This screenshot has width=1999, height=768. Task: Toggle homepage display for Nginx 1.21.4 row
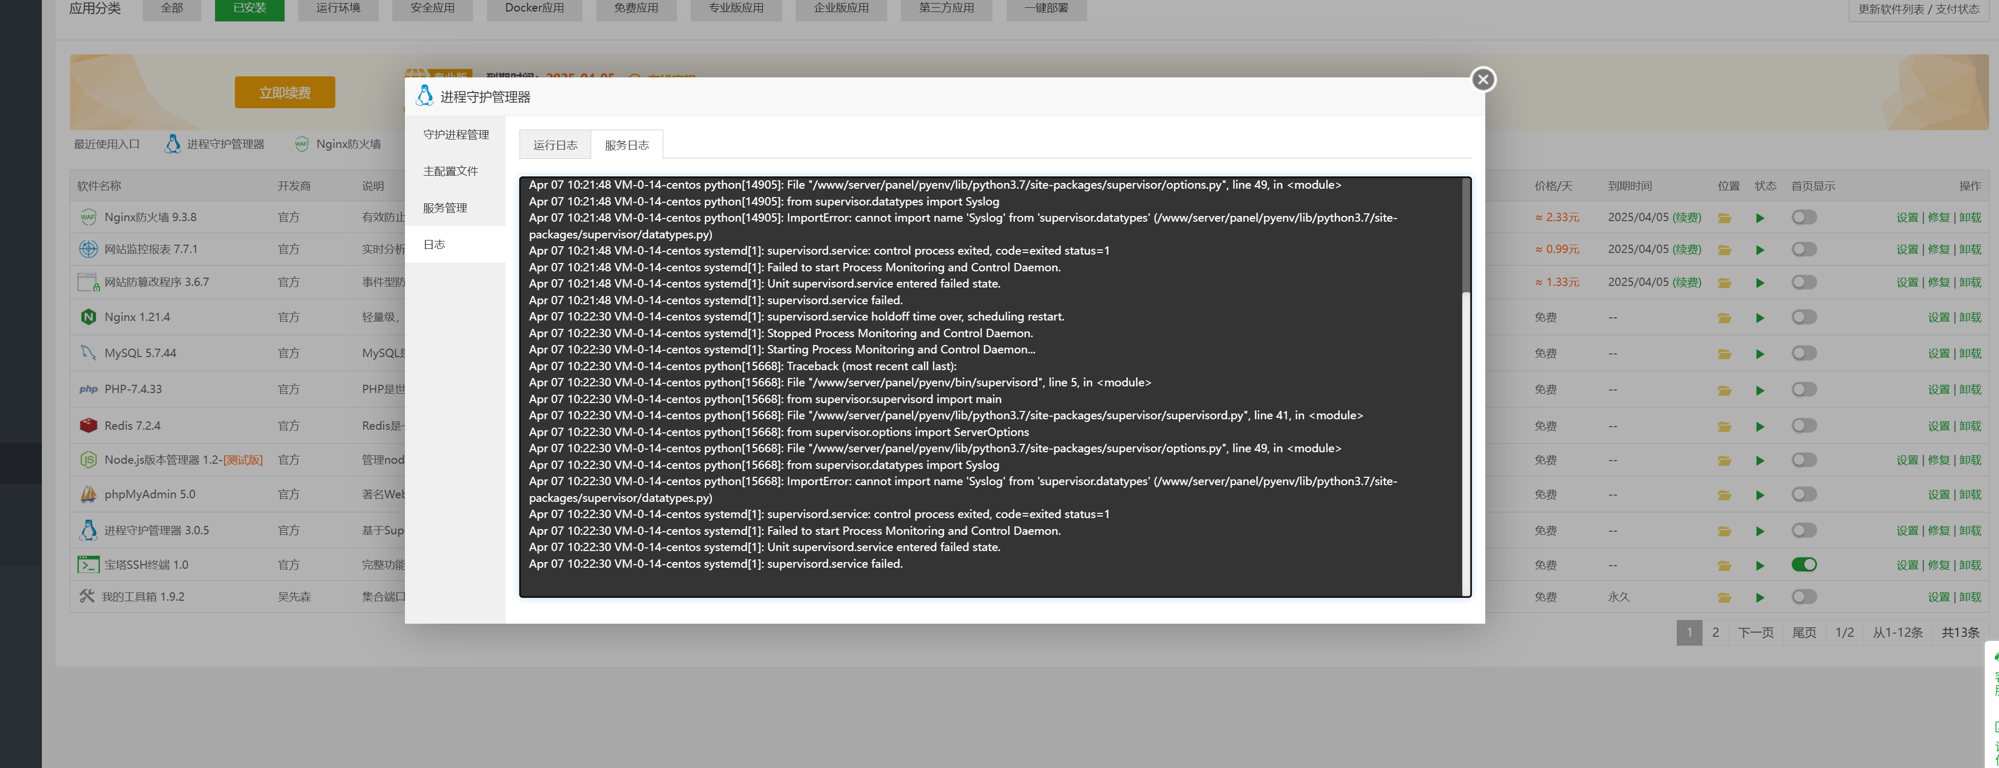(1803, 317)
